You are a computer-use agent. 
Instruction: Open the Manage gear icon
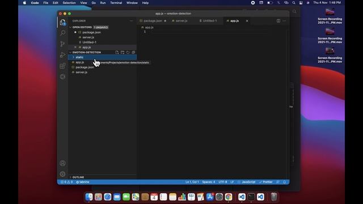(62, 174)
